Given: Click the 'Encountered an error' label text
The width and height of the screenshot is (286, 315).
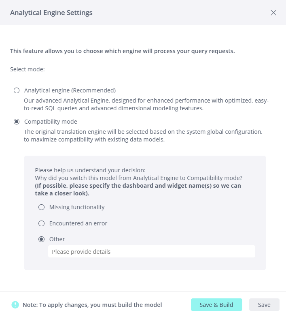Looking at the screenshot, I should (x=78, y=223).
